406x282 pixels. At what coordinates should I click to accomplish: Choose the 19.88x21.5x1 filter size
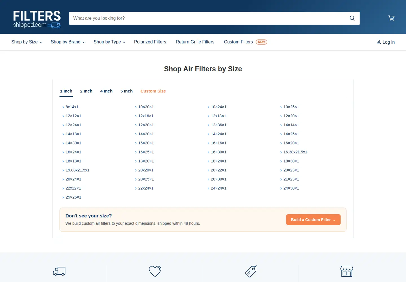tap(78, 170)
